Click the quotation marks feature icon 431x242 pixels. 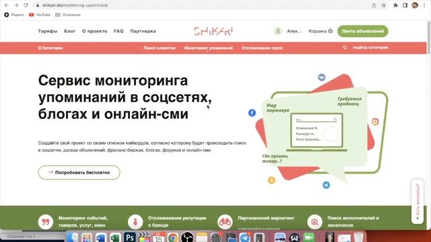pyautogui.click(x=46, y=222)
